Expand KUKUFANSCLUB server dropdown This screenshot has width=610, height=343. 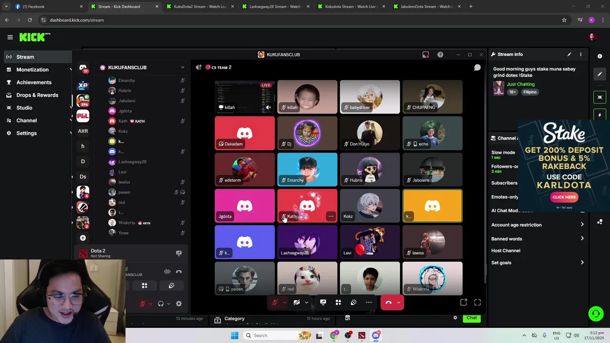[183, 68]
